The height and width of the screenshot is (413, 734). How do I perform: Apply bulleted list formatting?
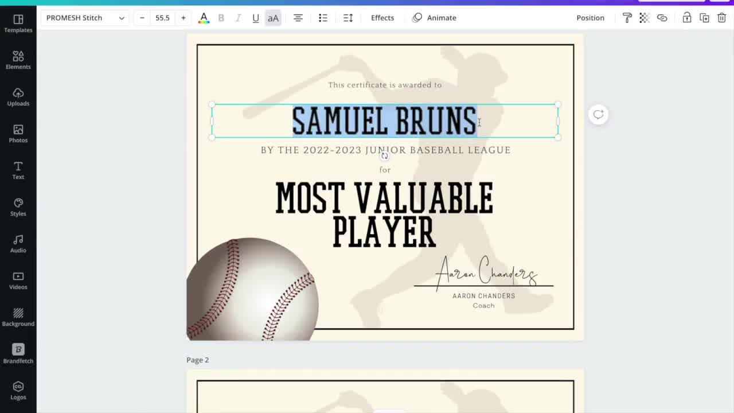pyautogui.click(x=323, y=18)
